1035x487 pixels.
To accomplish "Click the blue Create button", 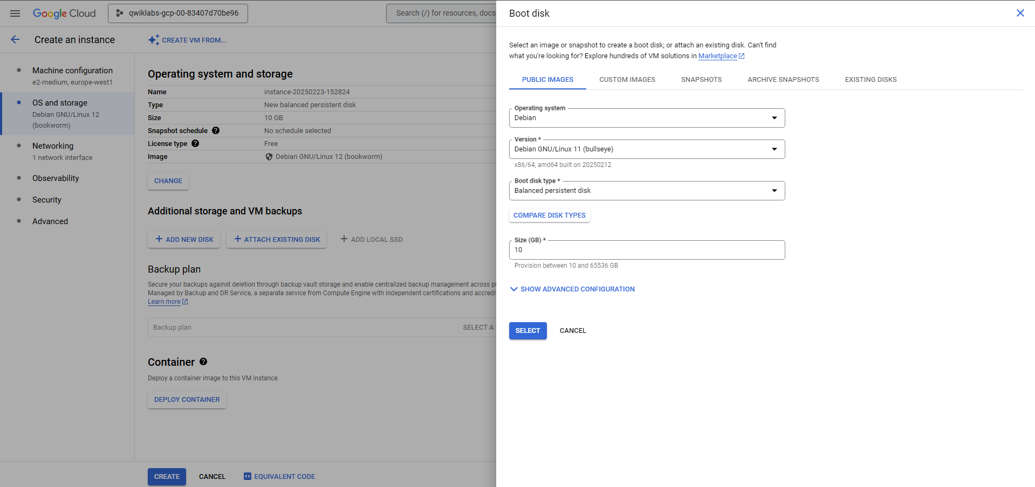I will [167, 477].
